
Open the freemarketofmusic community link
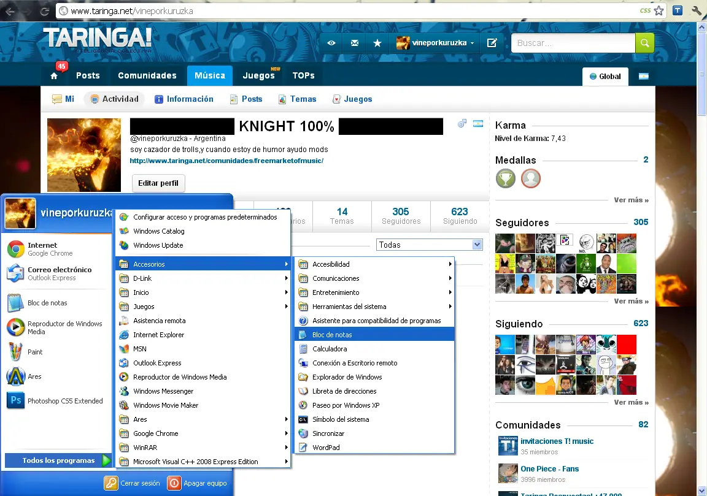[226, 161]
